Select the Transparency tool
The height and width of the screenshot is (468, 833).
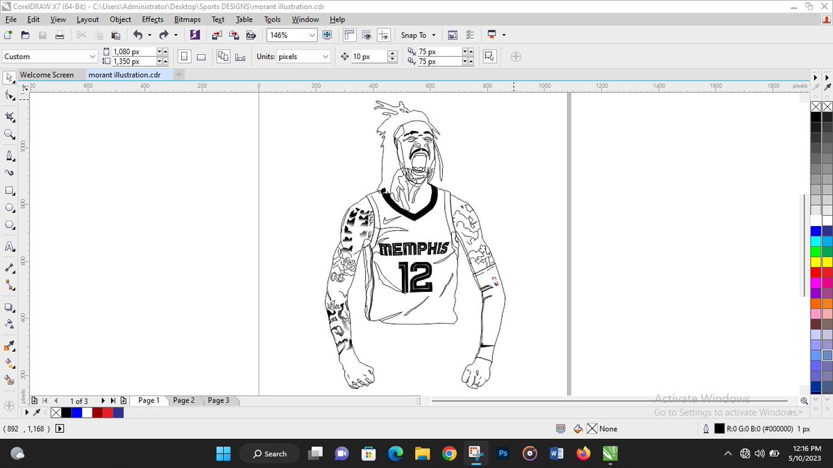(x=10, y=324)
